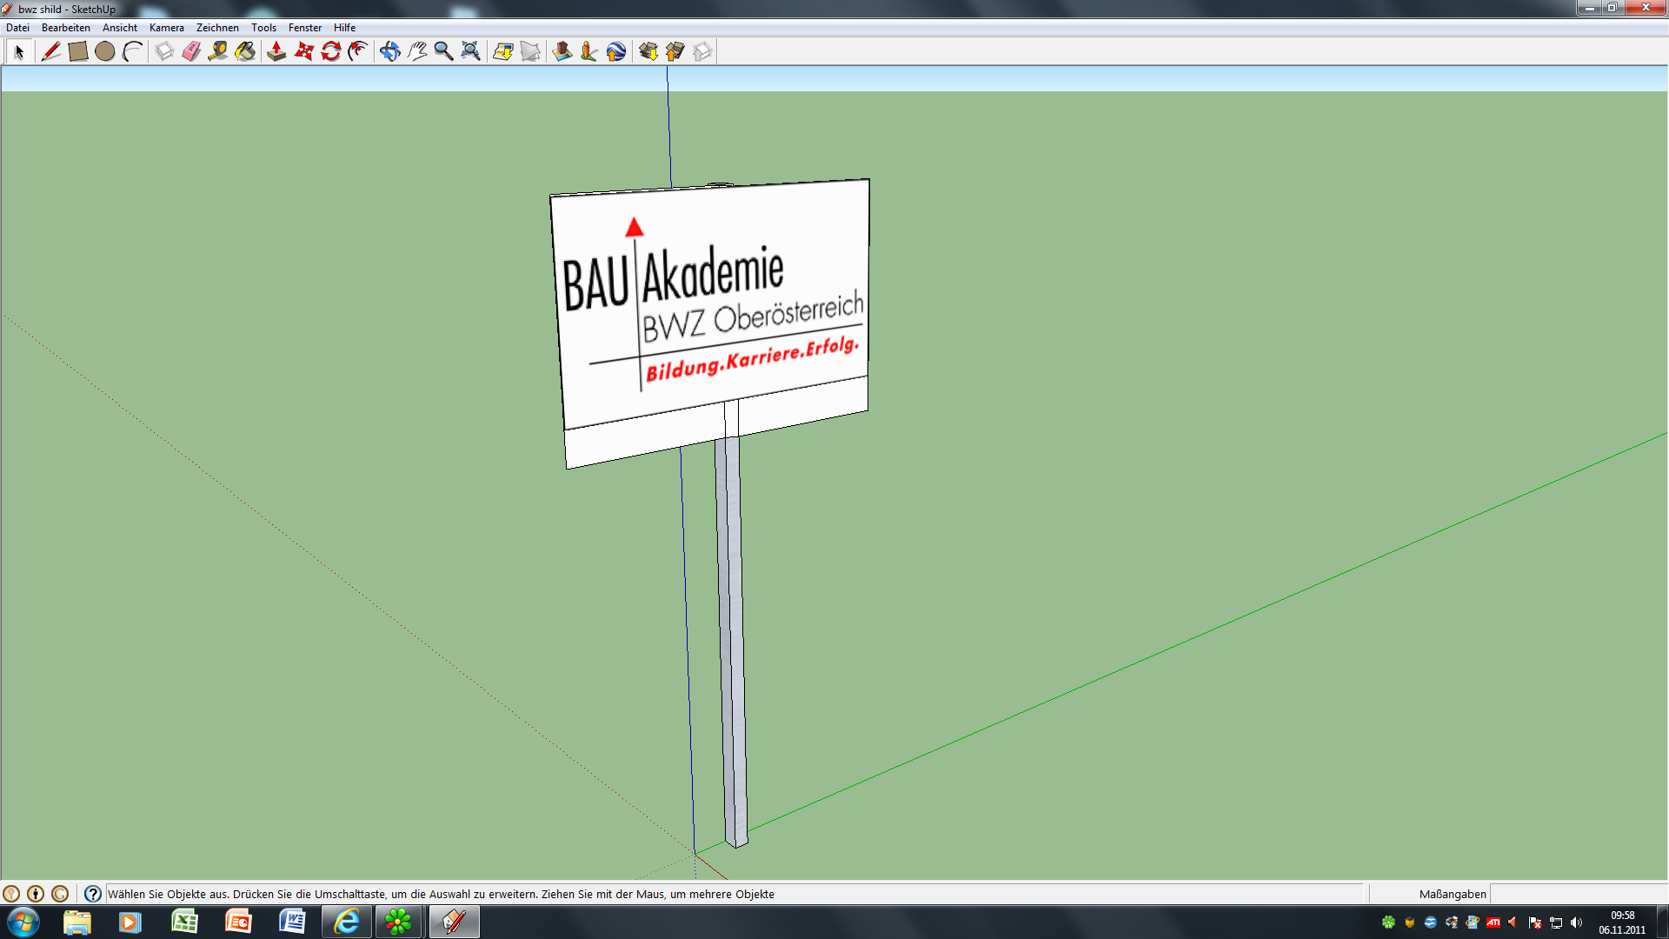Activate the red Move tool
The image size is (1669, 939).
click(303, 52)
